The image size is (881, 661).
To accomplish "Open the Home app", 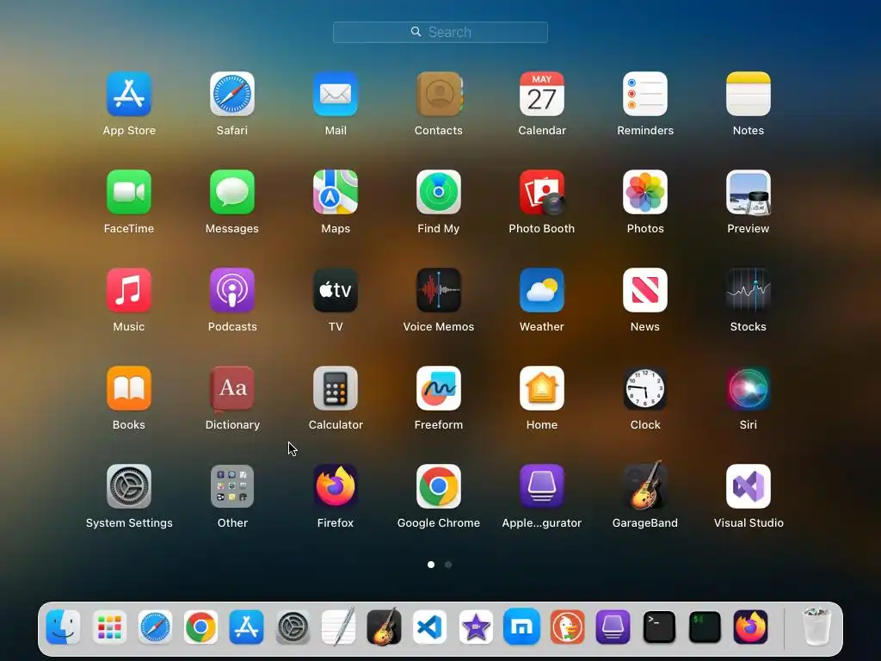I will coord(542,388).
